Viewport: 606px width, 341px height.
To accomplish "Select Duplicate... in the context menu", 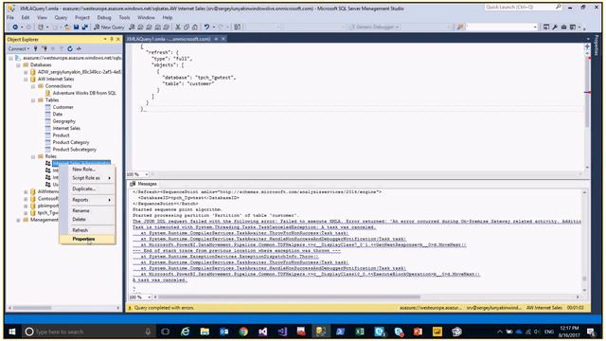I will click(87, 188).
